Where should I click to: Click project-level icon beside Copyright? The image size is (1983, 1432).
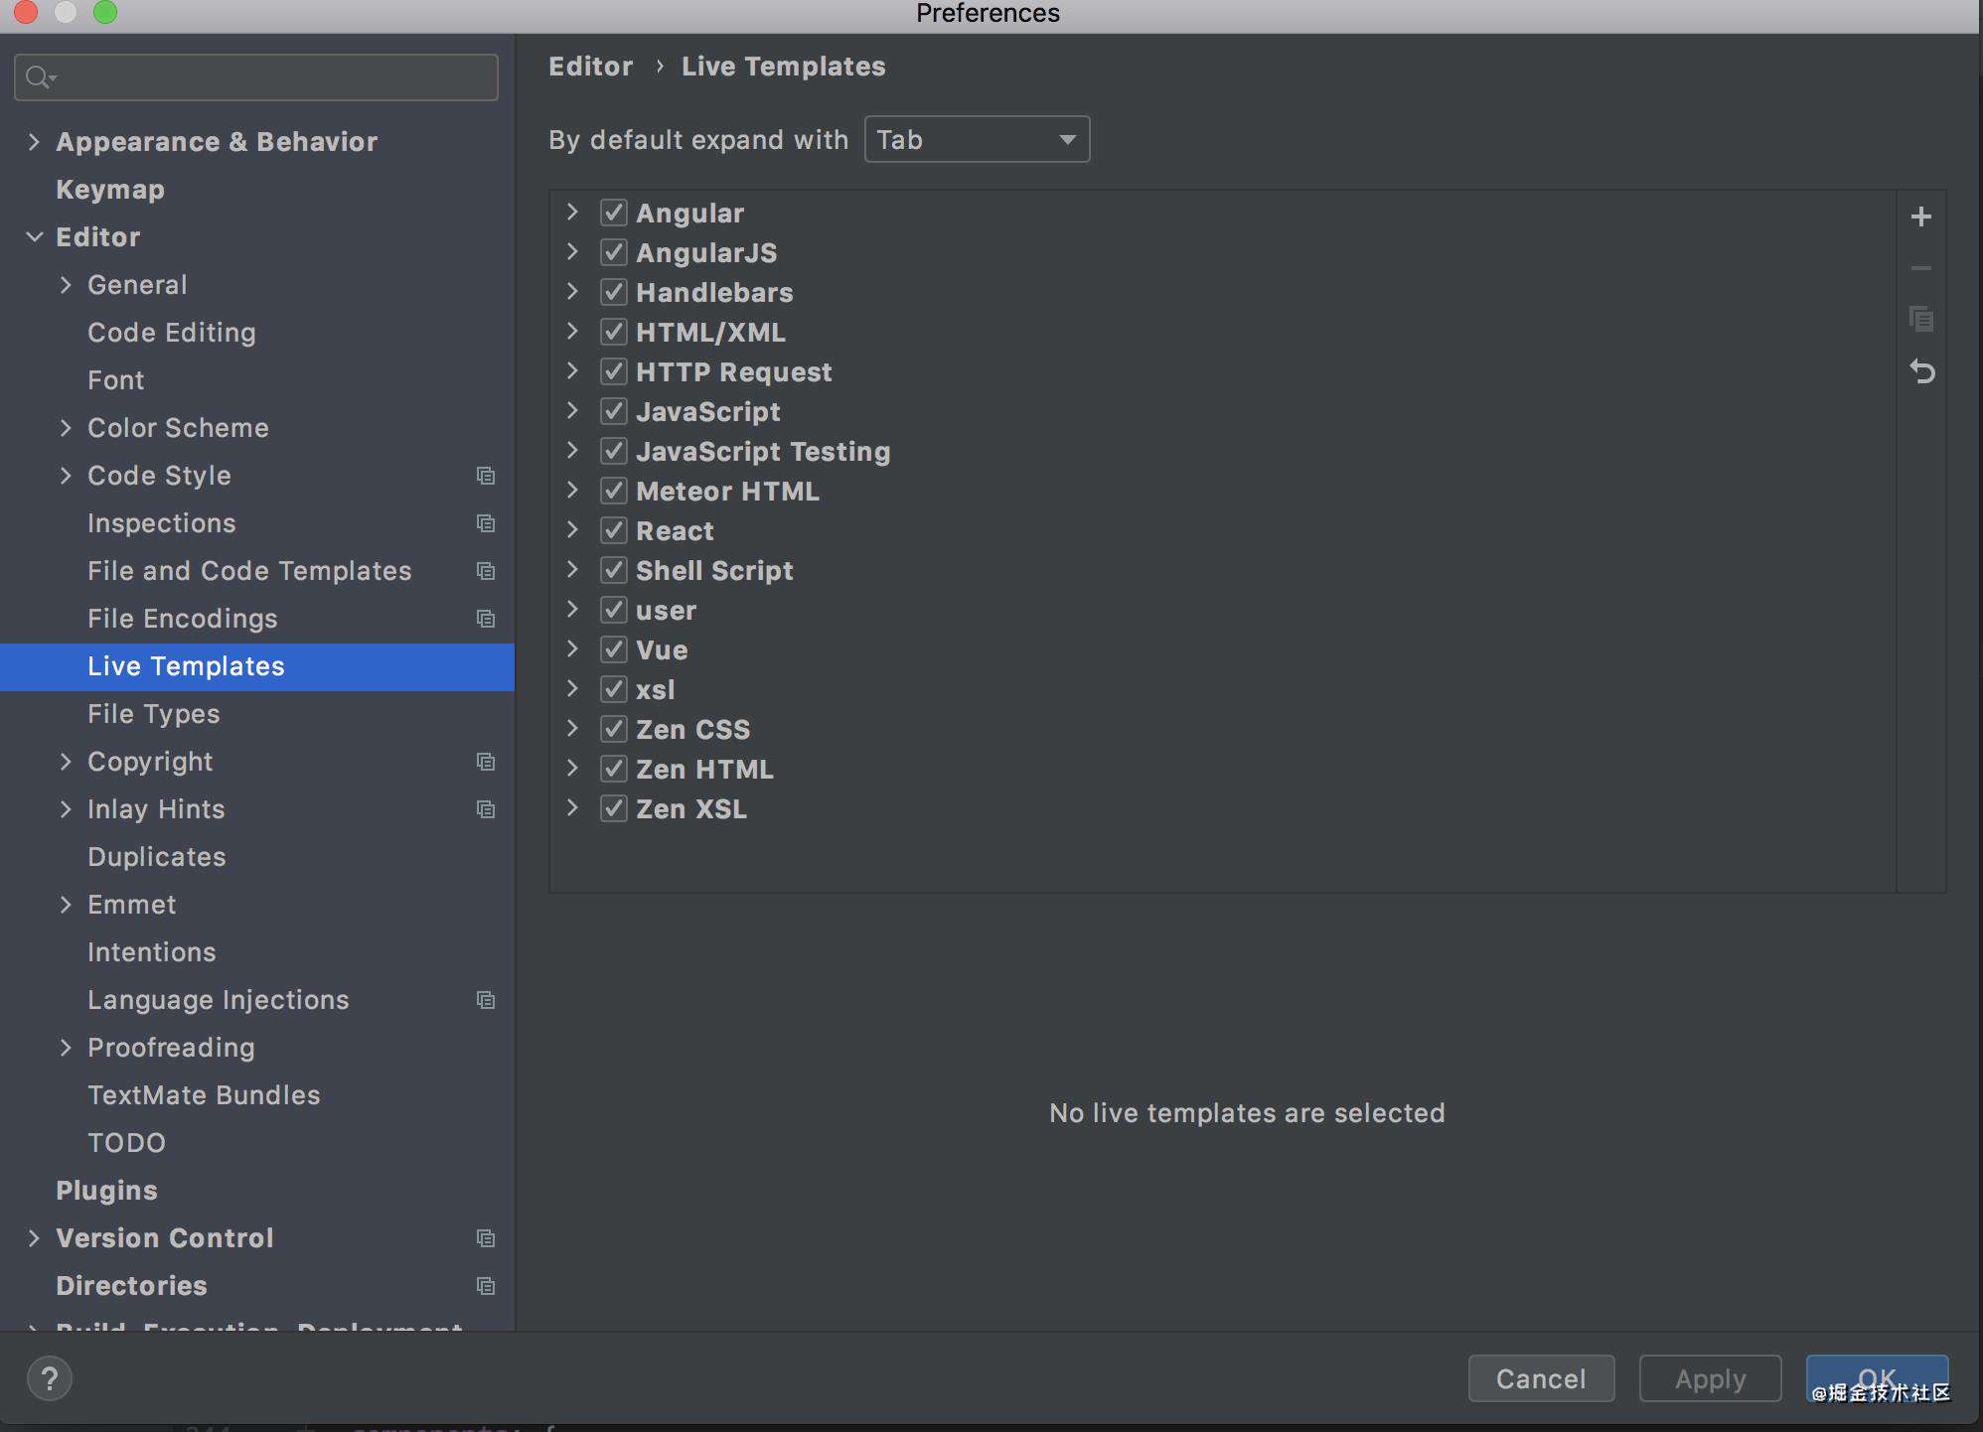[486, 762]
